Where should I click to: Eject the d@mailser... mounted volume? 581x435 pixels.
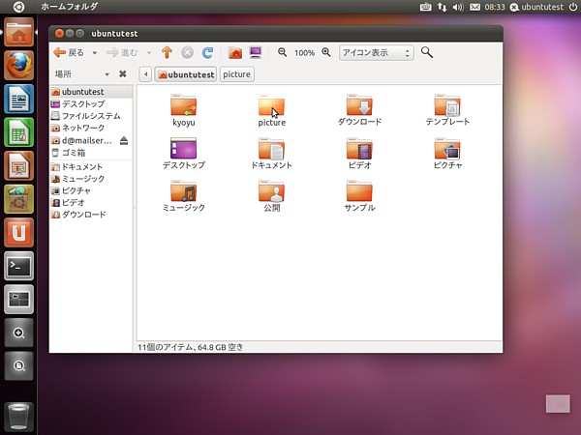click(123, 140)
